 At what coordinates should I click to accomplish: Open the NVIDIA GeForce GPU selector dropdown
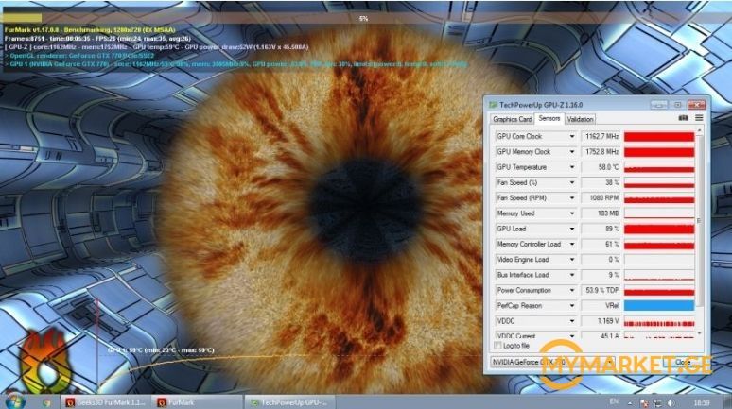click(552, 362)
